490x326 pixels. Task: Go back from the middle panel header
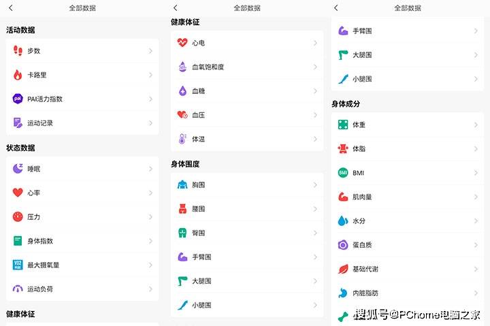click(x=176, y=7)
